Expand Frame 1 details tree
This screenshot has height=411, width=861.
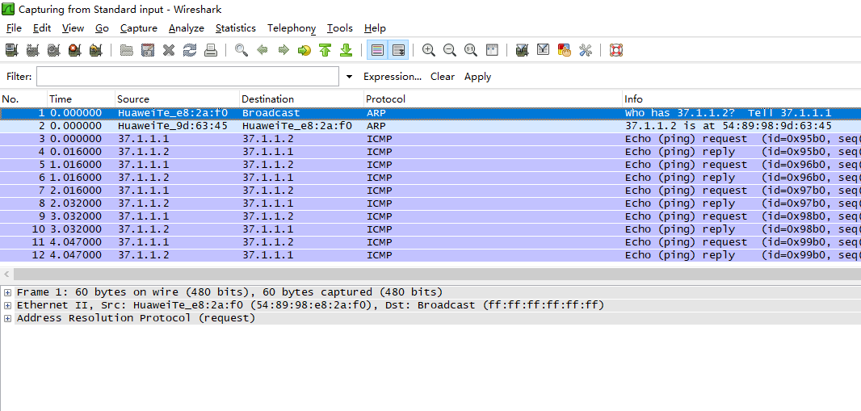7,292
